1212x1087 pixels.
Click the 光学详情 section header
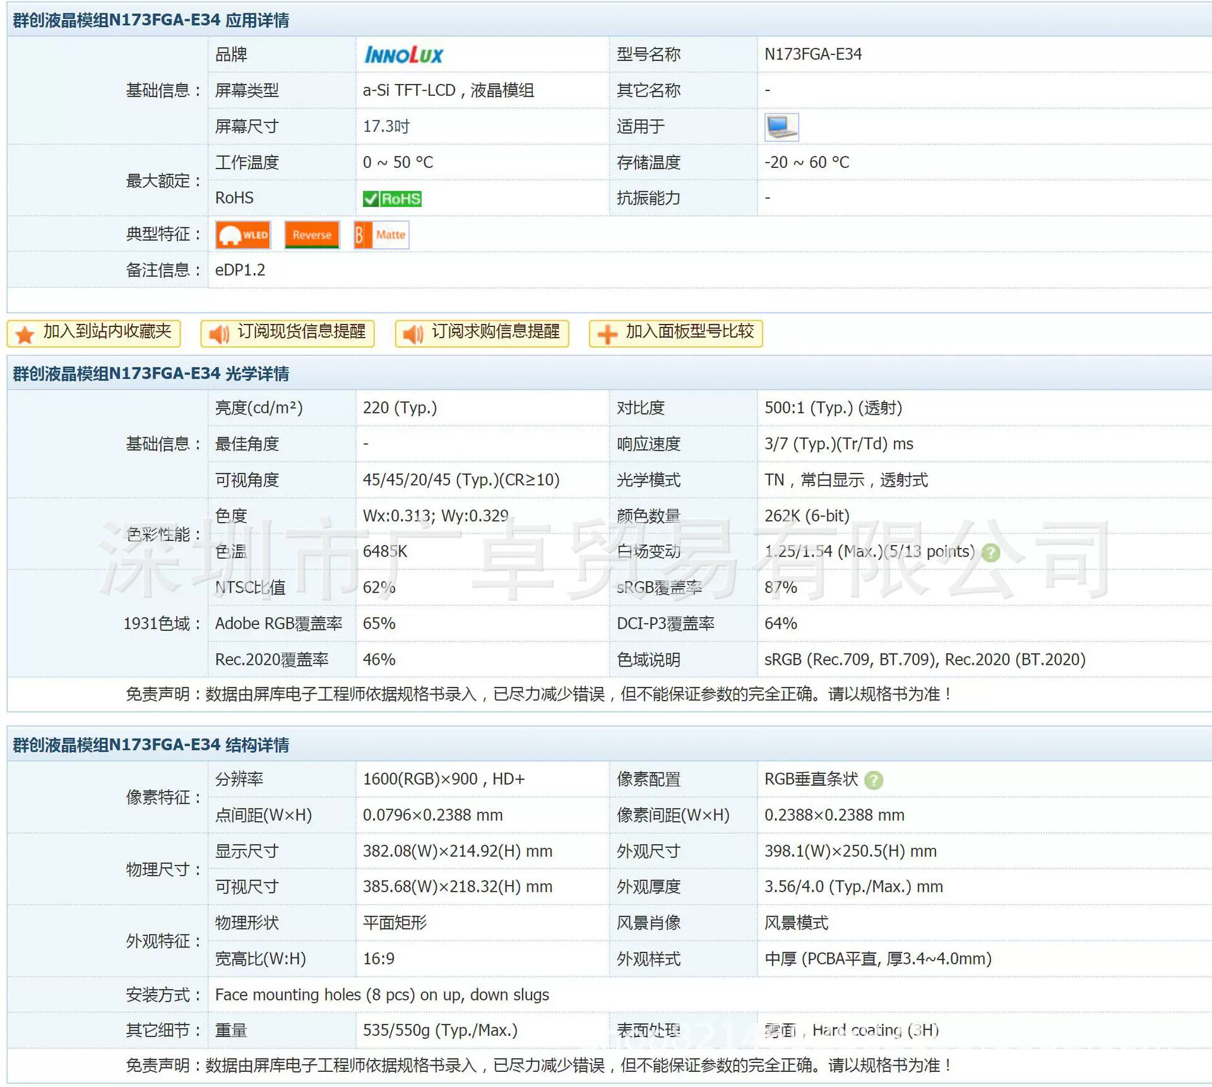point(151,374)
